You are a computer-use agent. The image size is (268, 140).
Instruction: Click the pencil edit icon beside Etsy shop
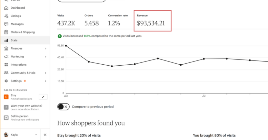click(43, 97)
